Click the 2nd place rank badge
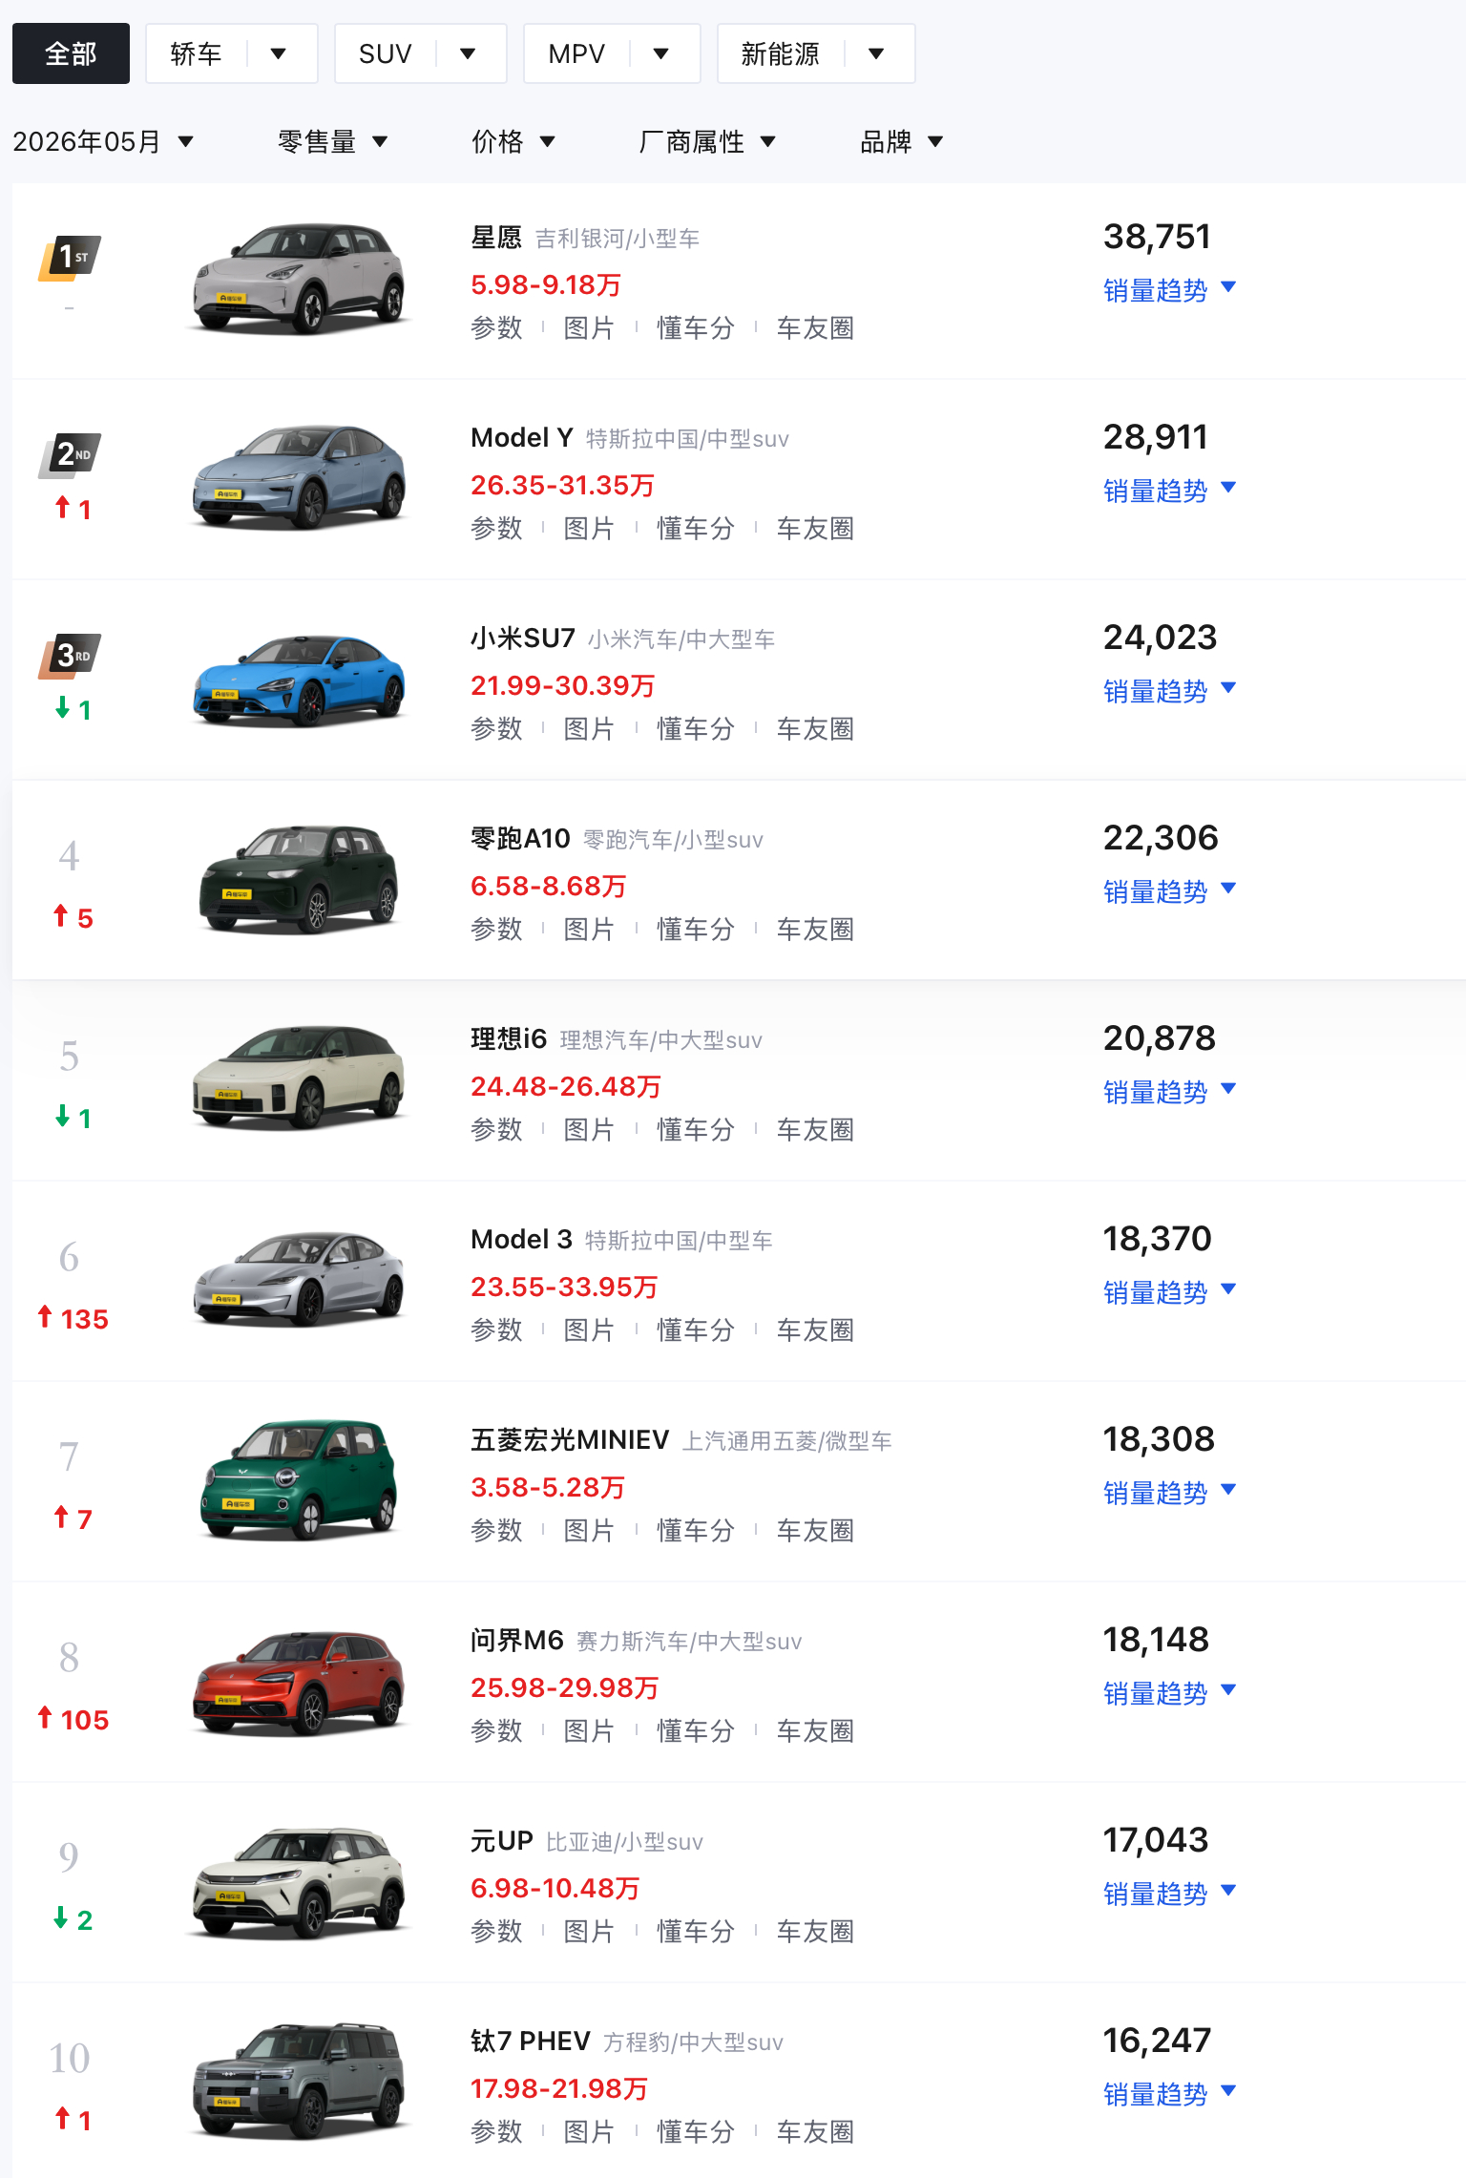This screenshot has width=1466, height=2178. pyautogui.click(x=69, y=455)
